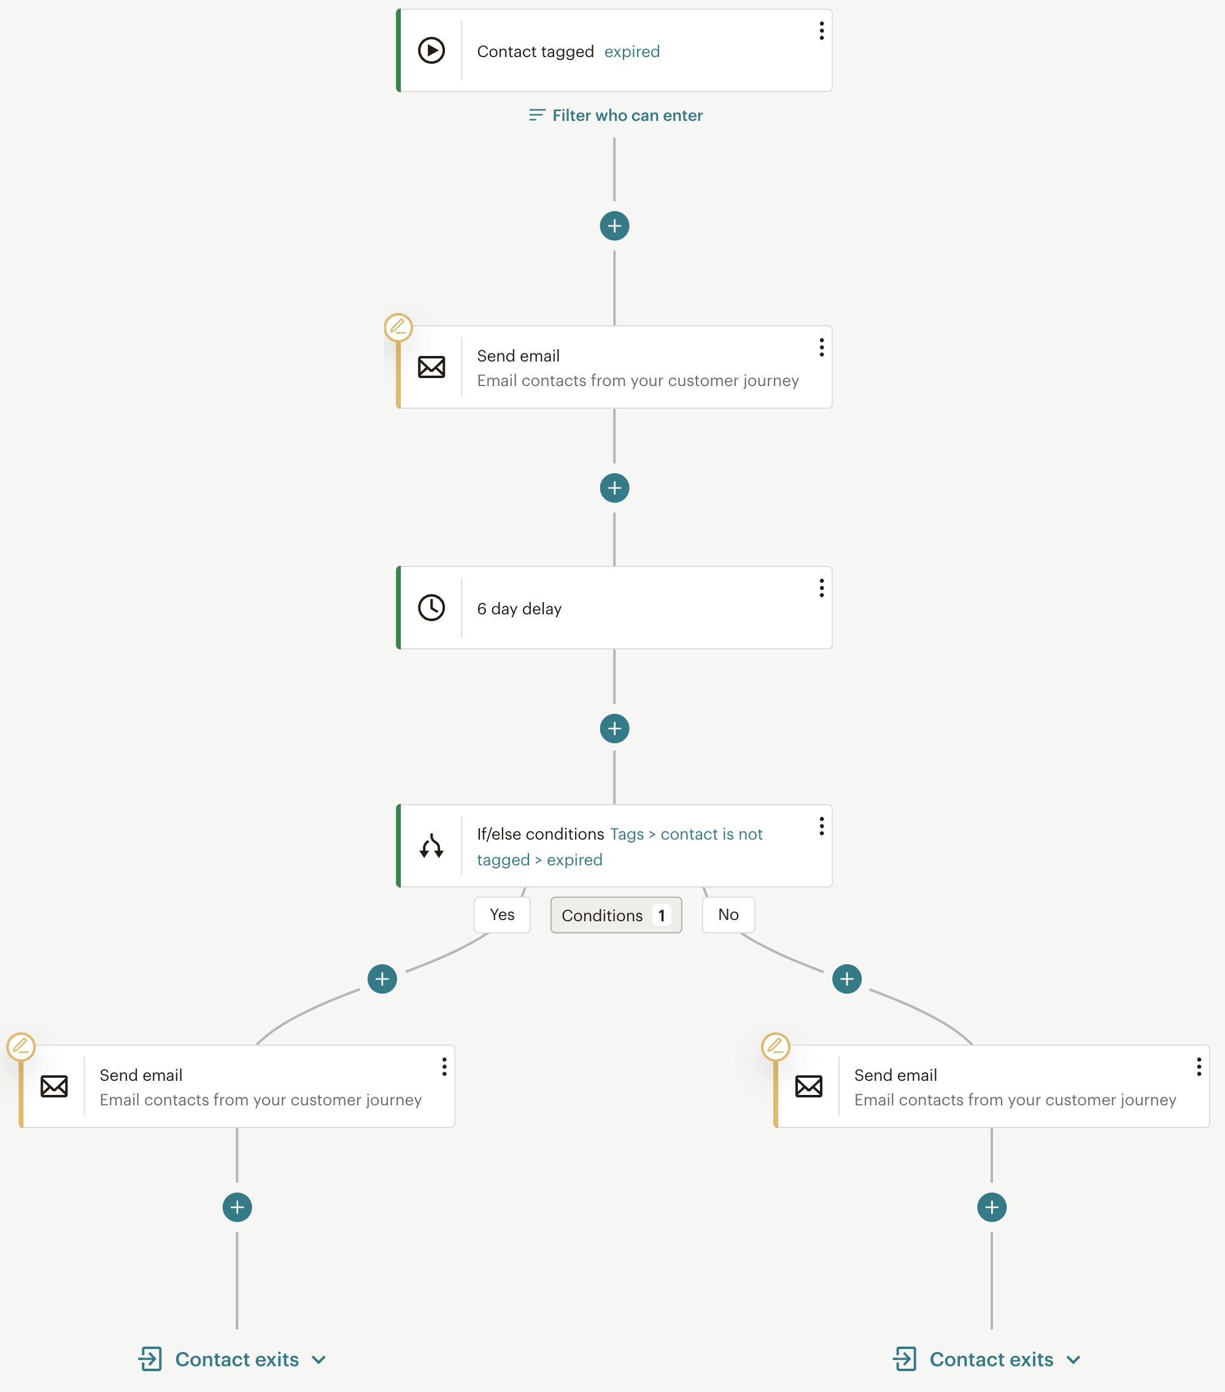Open the If/else conditions three-dot menu

[x=821, y=826]
